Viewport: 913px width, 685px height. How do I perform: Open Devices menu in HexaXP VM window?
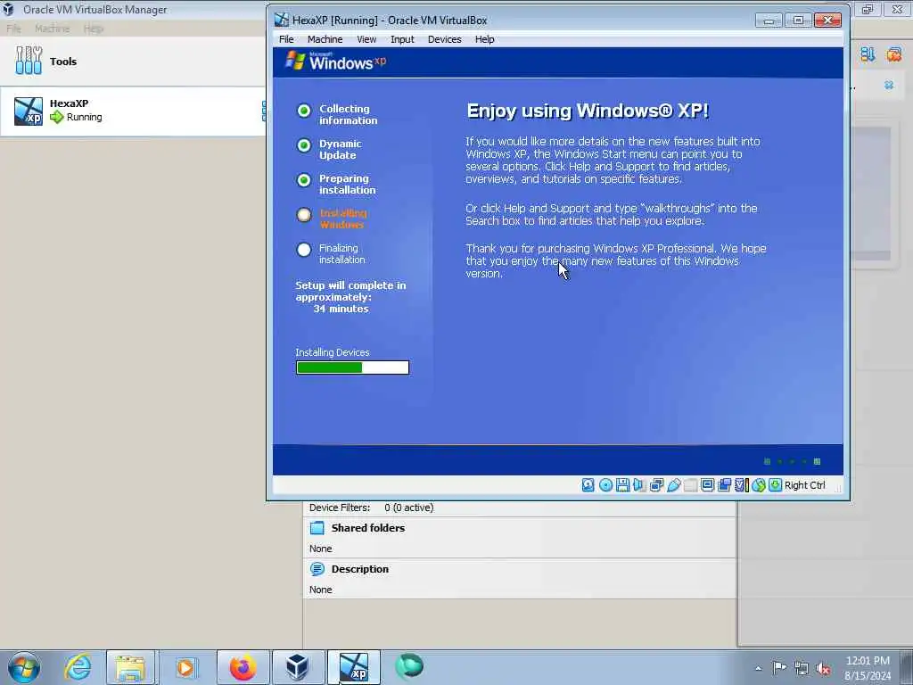(x=444, y=39)
